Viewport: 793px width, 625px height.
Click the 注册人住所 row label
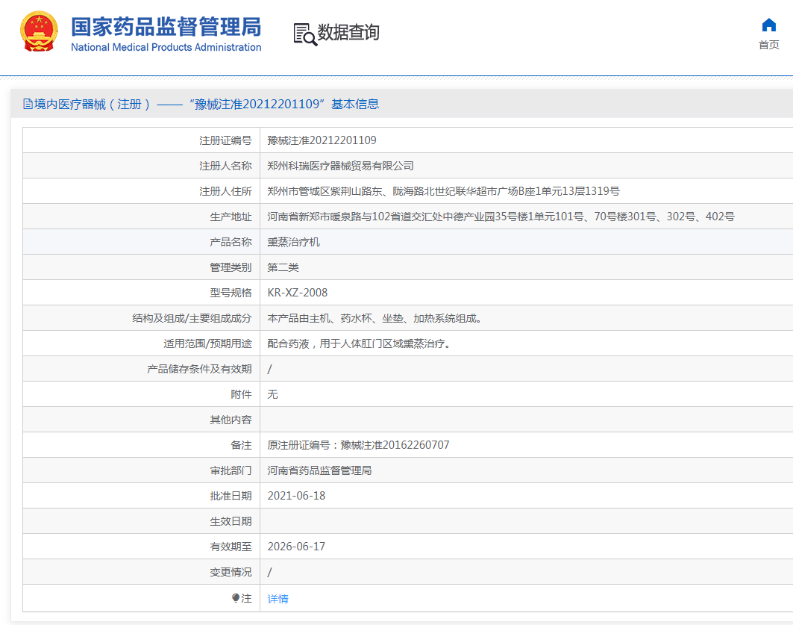[225, 191]
